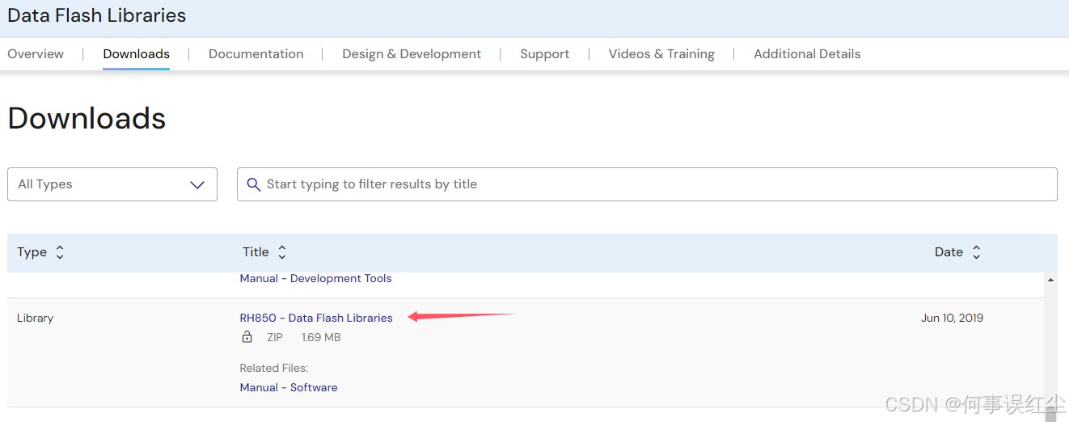1069x422 pixels.
Task: Click the 1.69 MB file size
Action: click(321, 337)
